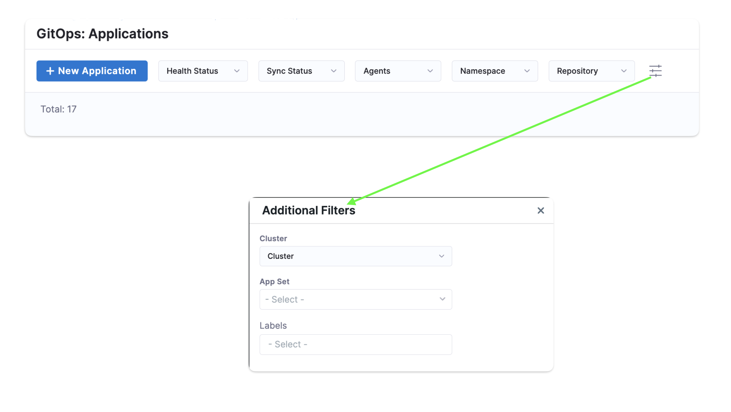Click the chevron on the App Set selector
This screenshot has height=412, width=731.
[x=442, y=299]
